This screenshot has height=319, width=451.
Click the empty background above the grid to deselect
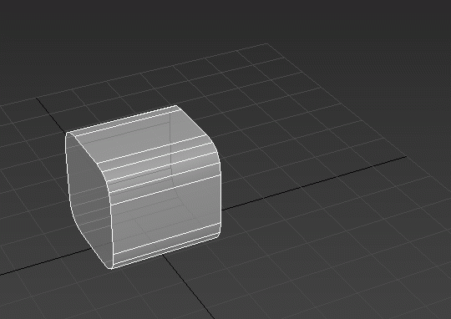coord(225,20)
